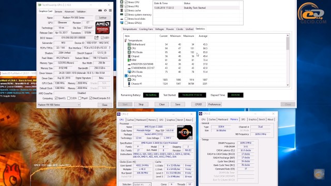Toggle the PhysX checkbox in GPU-Z
This screenshot has width=331, height=186.
pyautogui.click(x=80, y=98)
